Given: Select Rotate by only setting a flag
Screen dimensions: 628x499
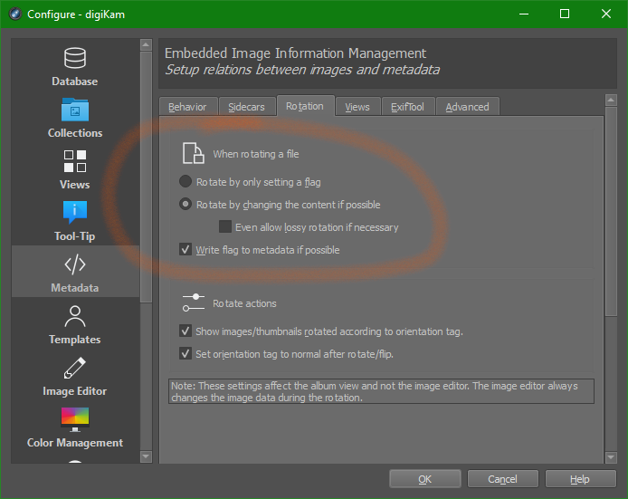Looking at the screenshot, I should (186, 182).
